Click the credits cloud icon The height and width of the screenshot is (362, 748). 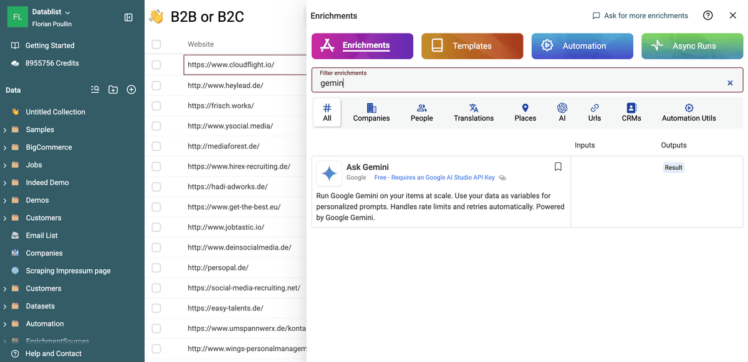[15, 63]
